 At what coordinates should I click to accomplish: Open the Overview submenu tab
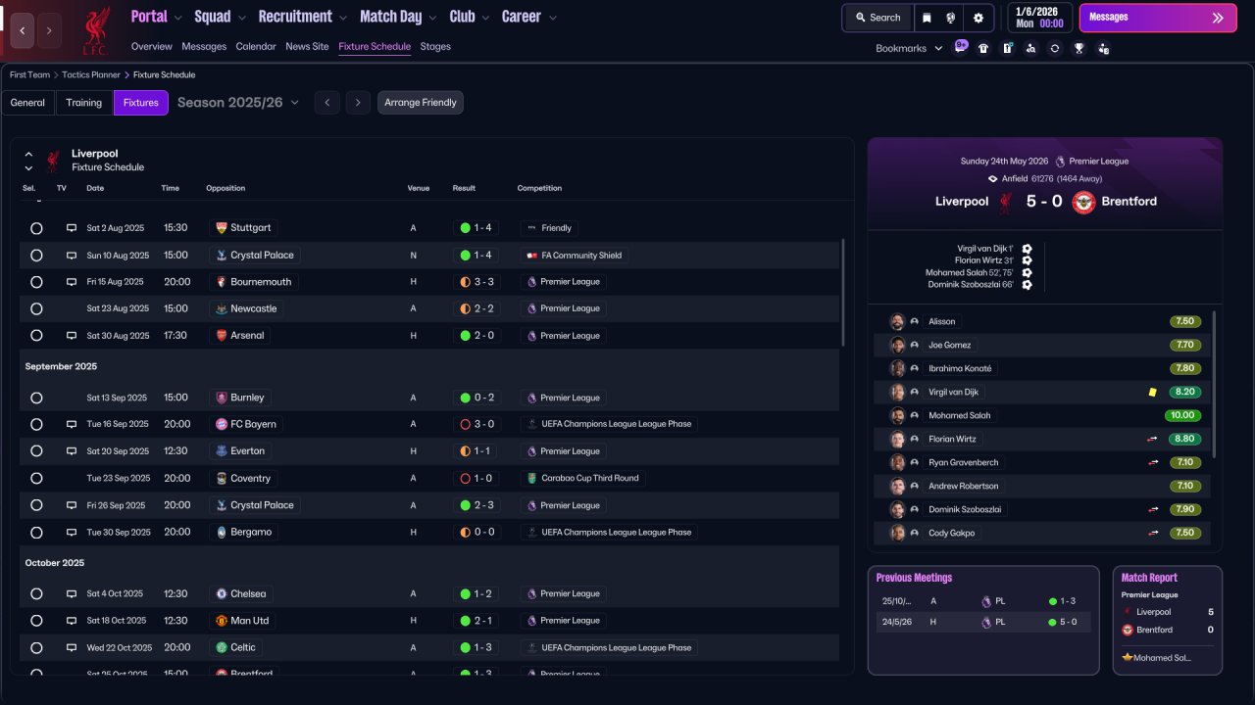pos(152,47)
